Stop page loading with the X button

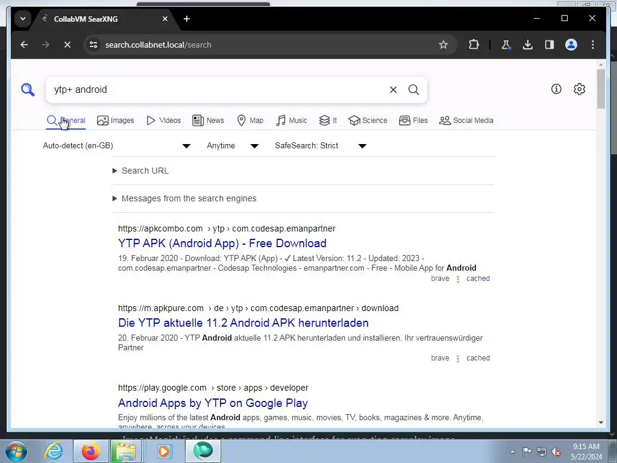[x=67, y=45]
